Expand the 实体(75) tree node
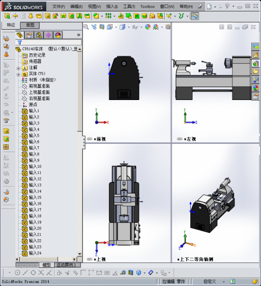The width and height of the screenshot is (261, 286). pos(18,74)
